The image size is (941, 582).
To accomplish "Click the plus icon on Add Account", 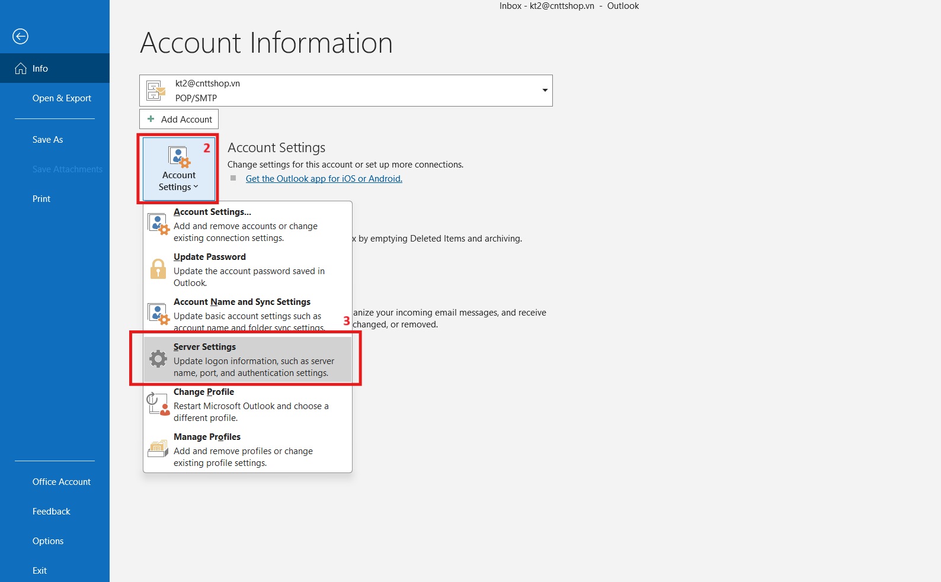I will coord(151,119).
